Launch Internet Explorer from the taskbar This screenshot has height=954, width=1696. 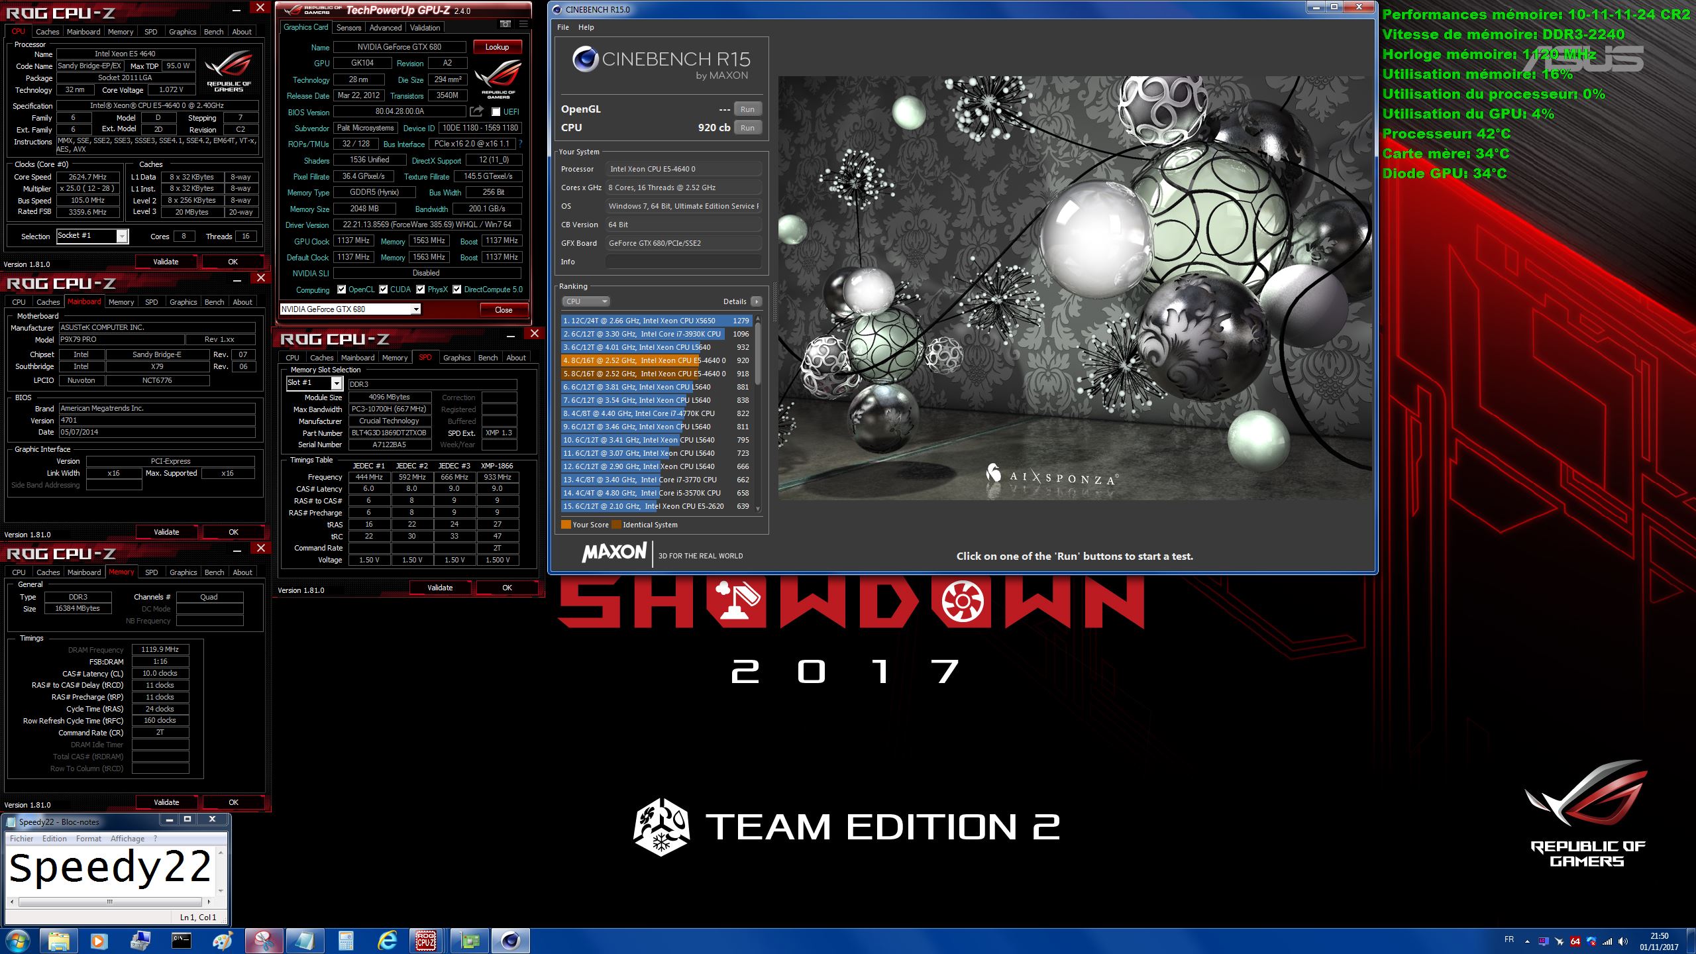click(387, 941)
